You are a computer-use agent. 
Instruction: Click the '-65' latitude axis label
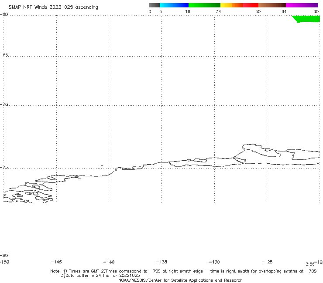(x=4, y=55)
